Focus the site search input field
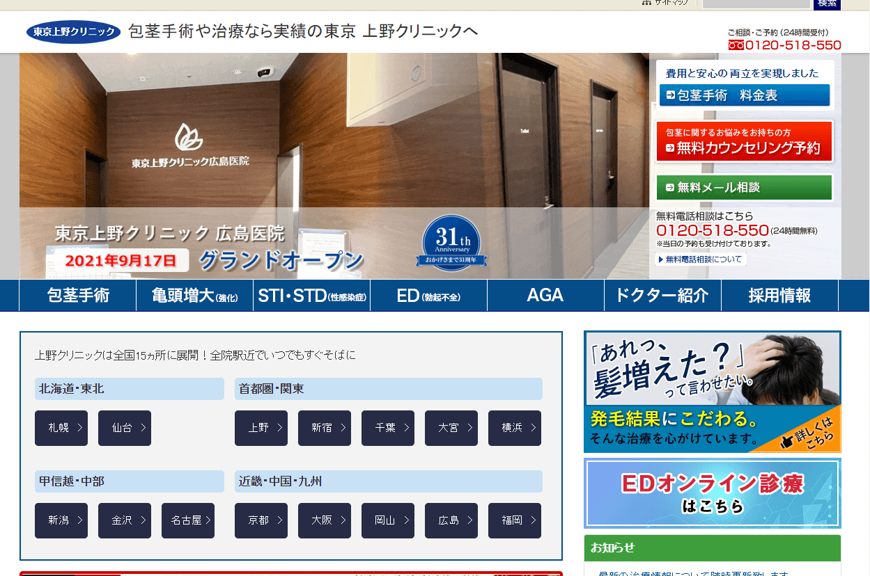Viewport: 870px width, 576px height. click(756, 3)
